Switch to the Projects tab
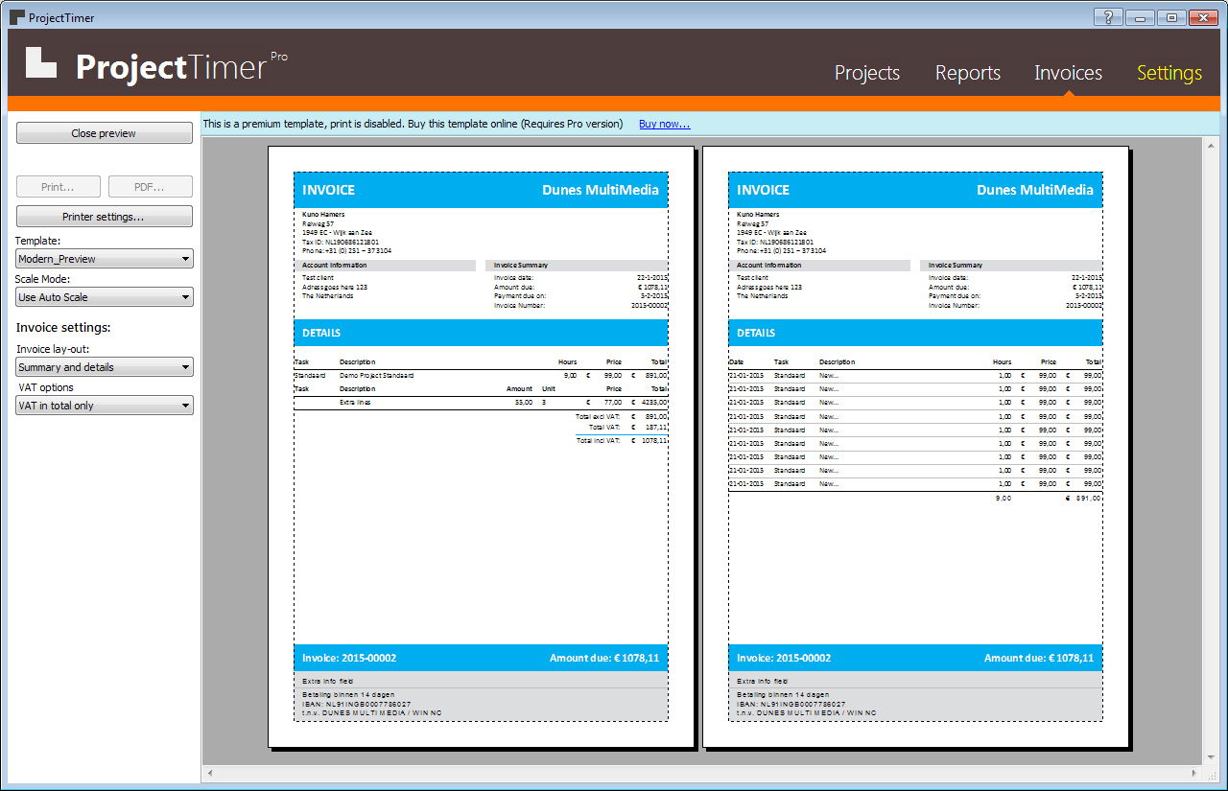The height and width of the screenshot is (791, 1228). (867, 73)
